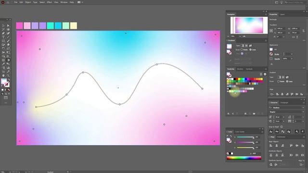Click Navigator zoom out icon

228,37
